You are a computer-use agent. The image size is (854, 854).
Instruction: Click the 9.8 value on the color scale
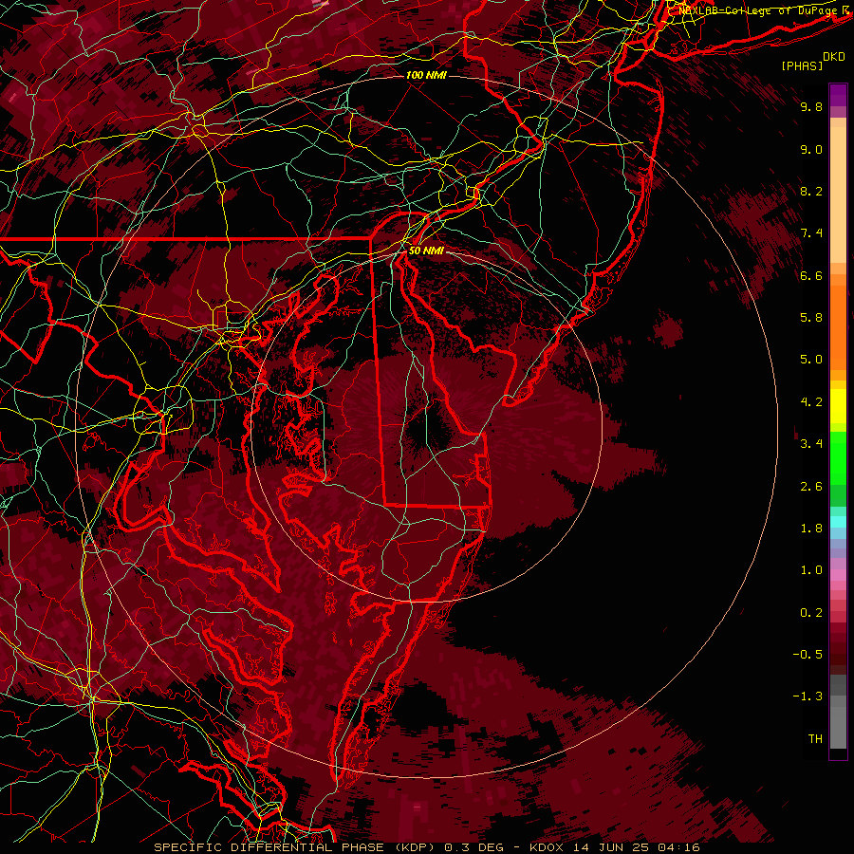coord(811,106)
